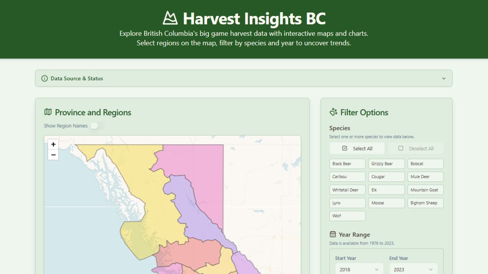Click the mountain logo icon in header
Screen dimensions: 488x274
point(170,18)
